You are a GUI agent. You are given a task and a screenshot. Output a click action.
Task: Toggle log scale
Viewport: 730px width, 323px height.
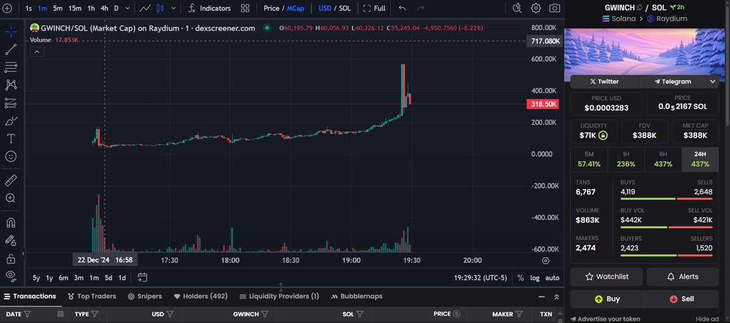(x=535, y=278)
